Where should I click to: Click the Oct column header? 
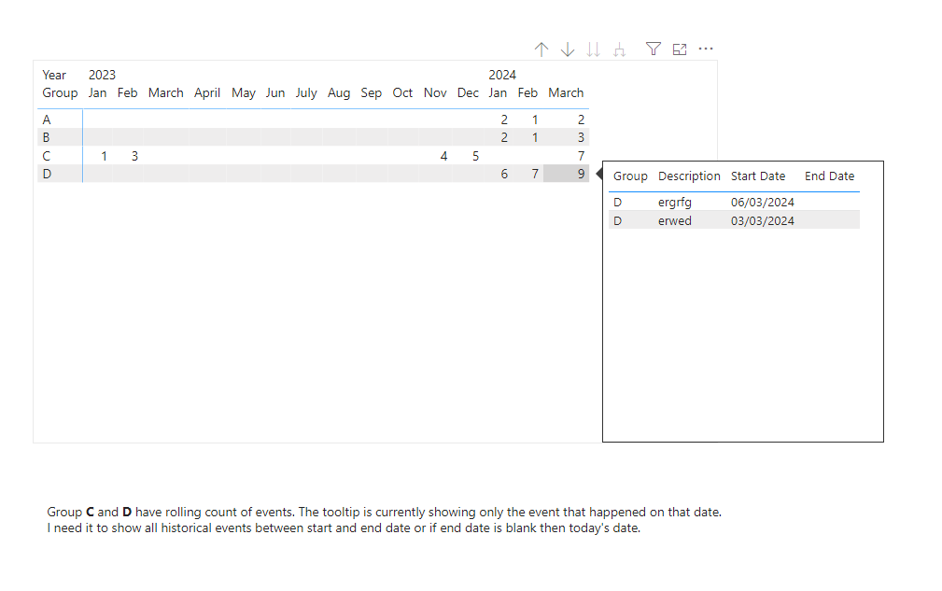point(402,93)
